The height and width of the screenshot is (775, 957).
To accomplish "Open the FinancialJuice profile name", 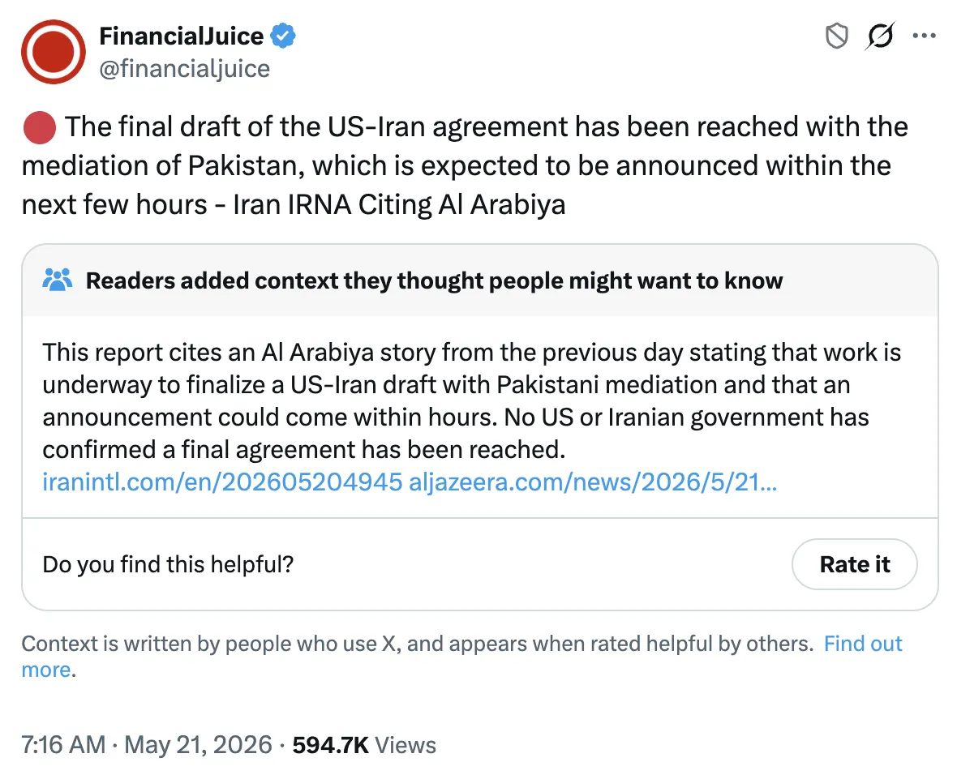I will tap(182, 36).
